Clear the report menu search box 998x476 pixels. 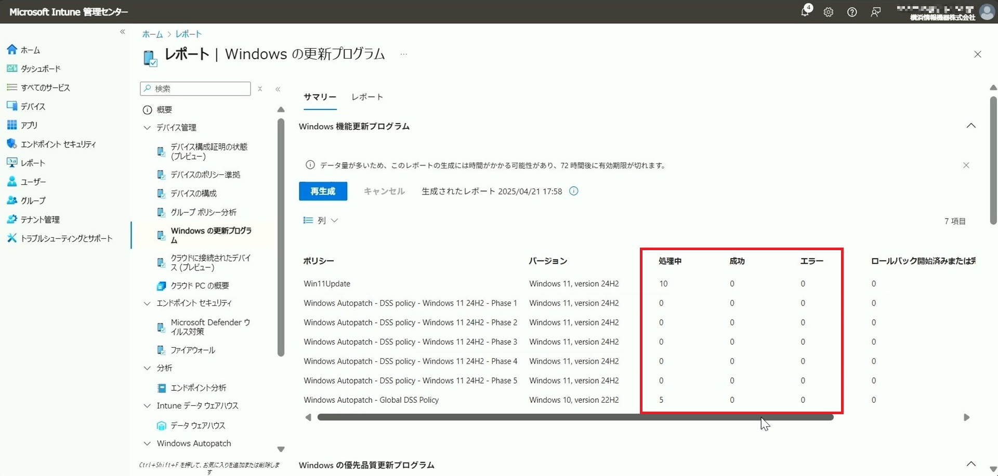click(x=260, y=89)
